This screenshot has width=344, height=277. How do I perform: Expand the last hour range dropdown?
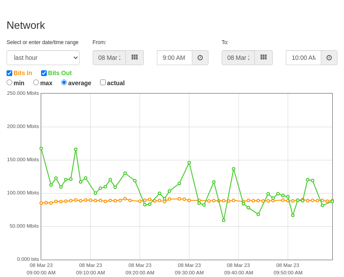(x=43, y=58)
